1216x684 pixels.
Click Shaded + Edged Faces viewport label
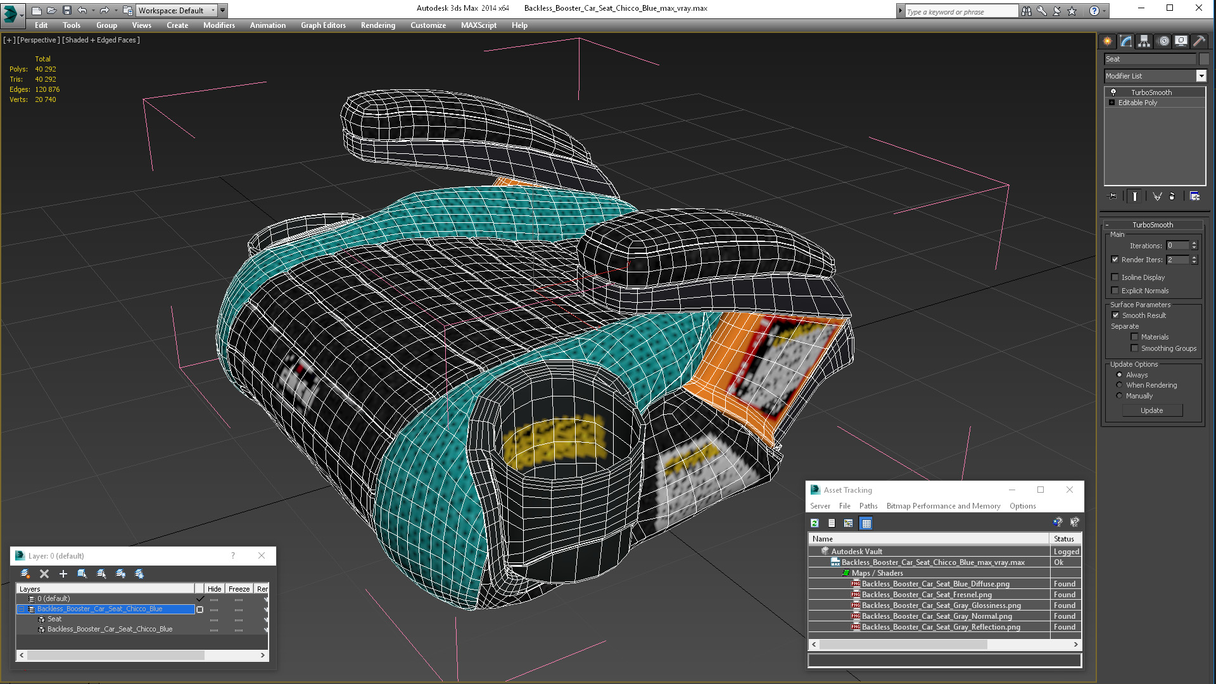[x=101, y=40]
